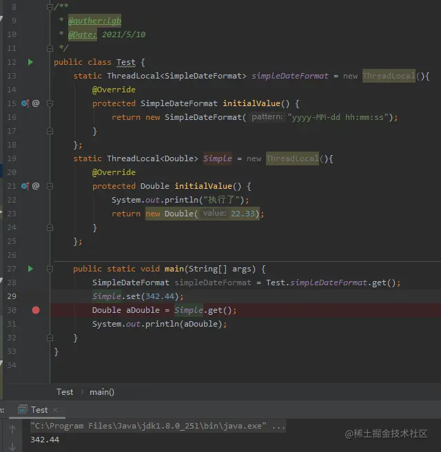Open overriding method marker at line 15
Screen dimensions: 441x452
pos(25,103)
